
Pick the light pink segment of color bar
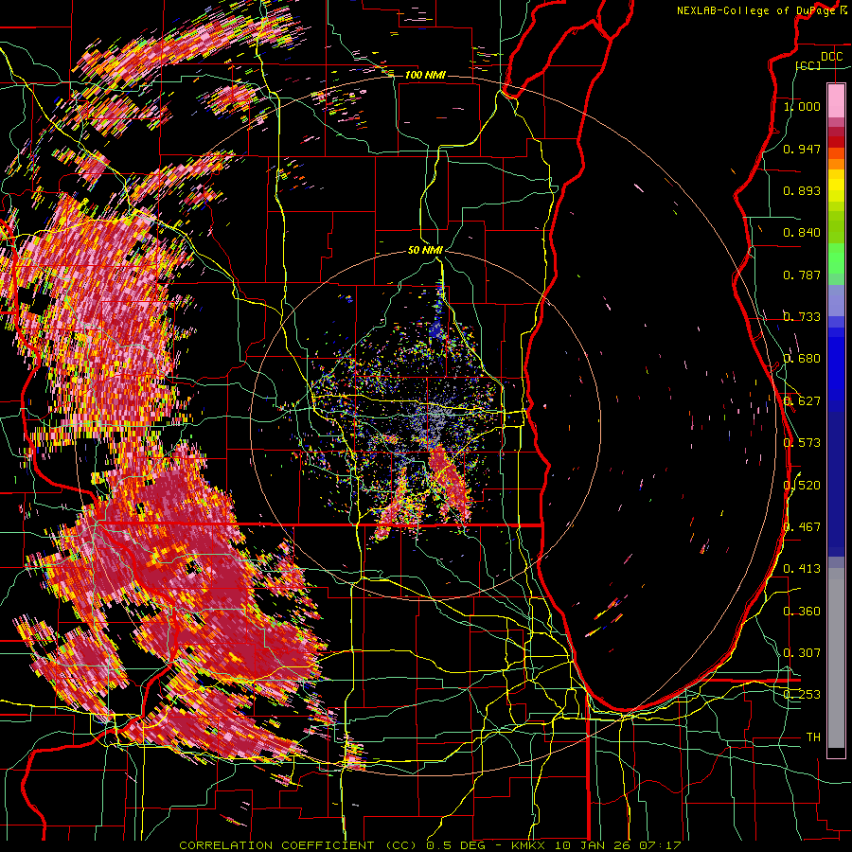coord(836,100)
